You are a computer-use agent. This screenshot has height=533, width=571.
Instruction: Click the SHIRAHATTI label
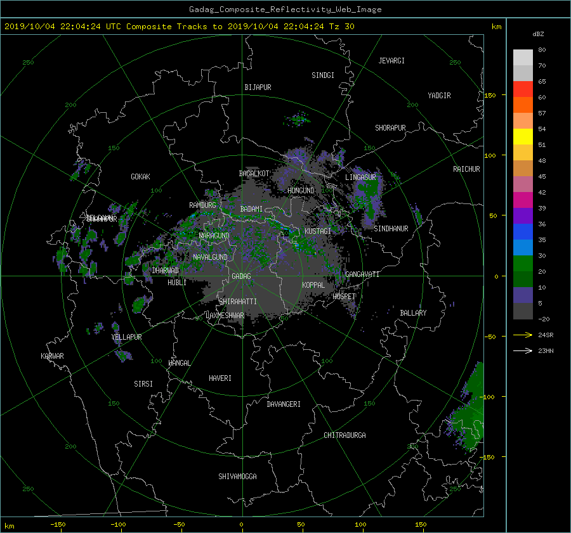[238, 302]
